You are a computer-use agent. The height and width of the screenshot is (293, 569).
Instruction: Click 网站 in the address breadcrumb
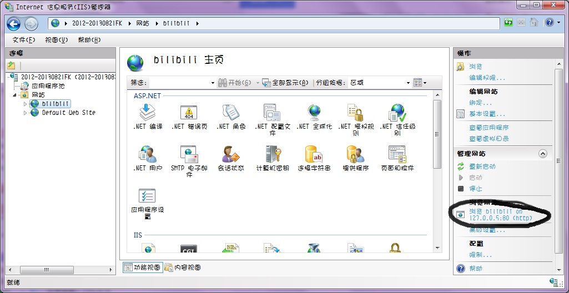click(x=143, y=23)
